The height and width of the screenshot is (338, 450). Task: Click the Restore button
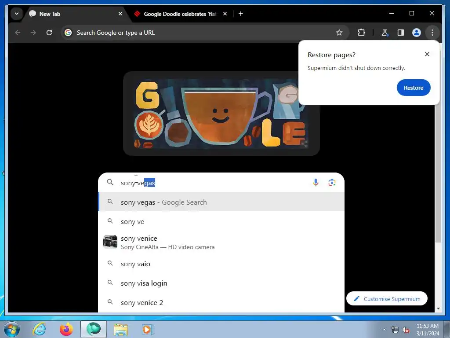click(414, 88)
